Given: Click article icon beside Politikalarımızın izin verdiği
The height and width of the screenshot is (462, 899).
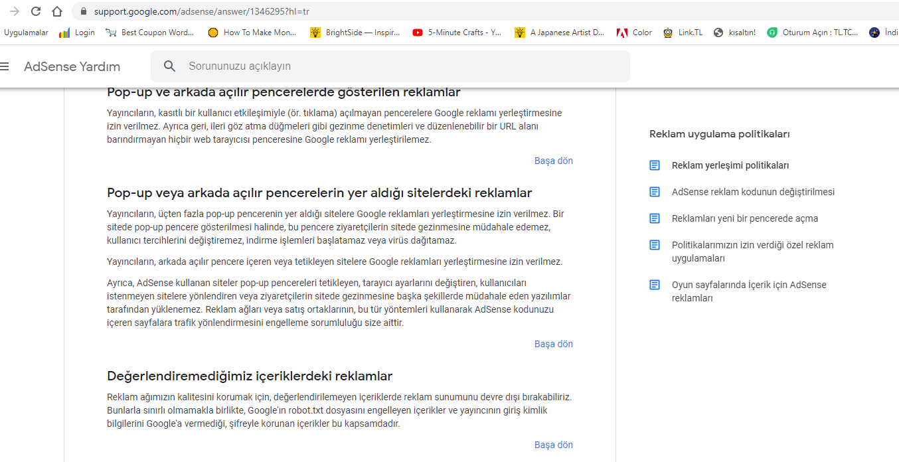Looking at the screenshot, I should click(x=655, y=245).
